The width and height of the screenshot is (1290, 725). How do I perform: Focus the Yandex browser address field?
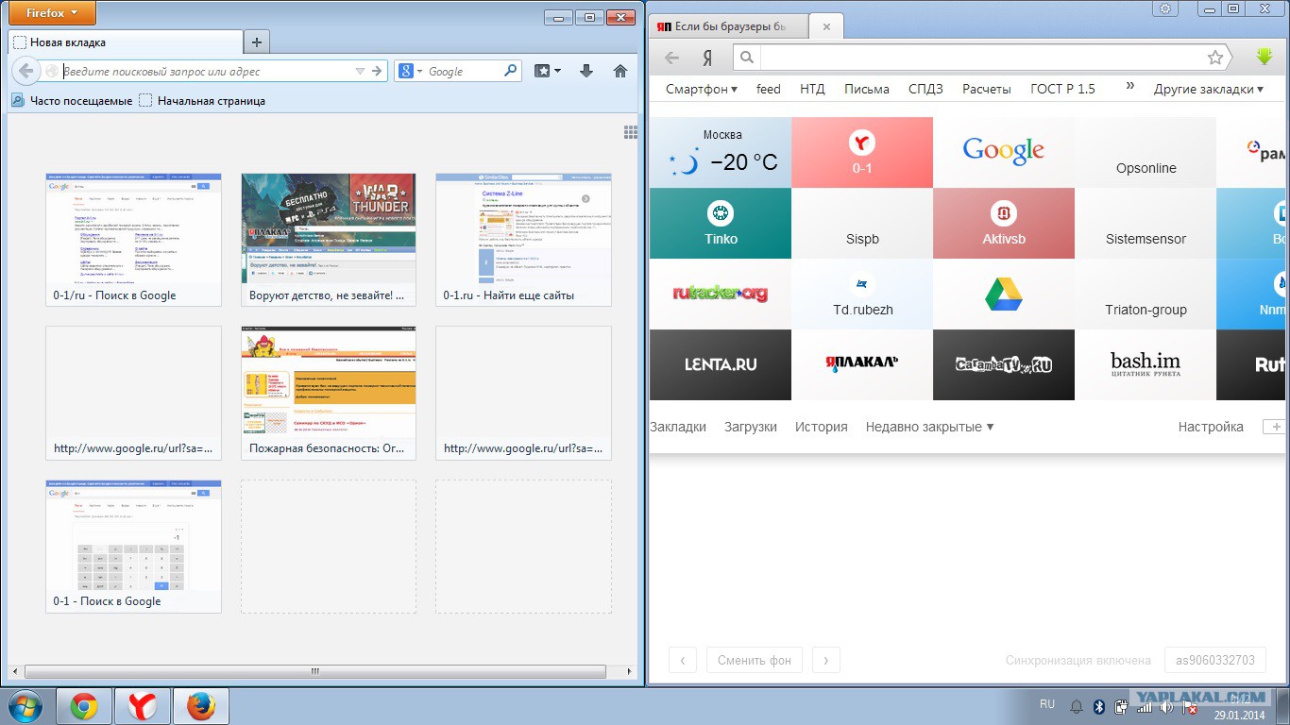(x=981, y=58)
